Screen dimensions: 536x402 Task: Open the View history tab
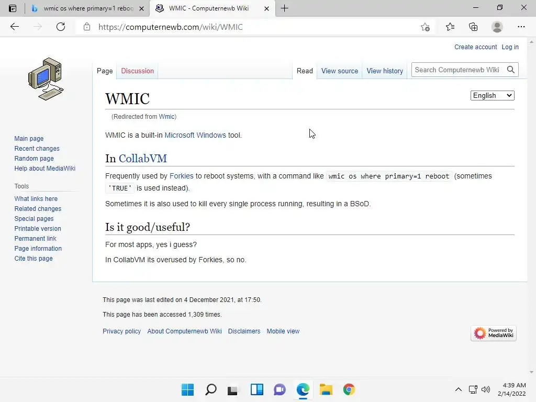tap(385, 71)
